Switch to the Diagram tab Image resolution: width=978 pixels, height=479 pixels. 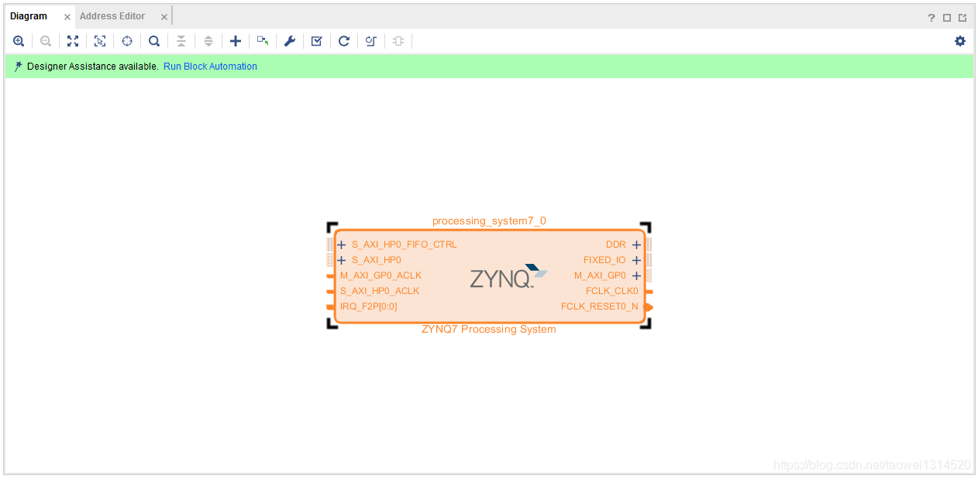tap(29, 16)
